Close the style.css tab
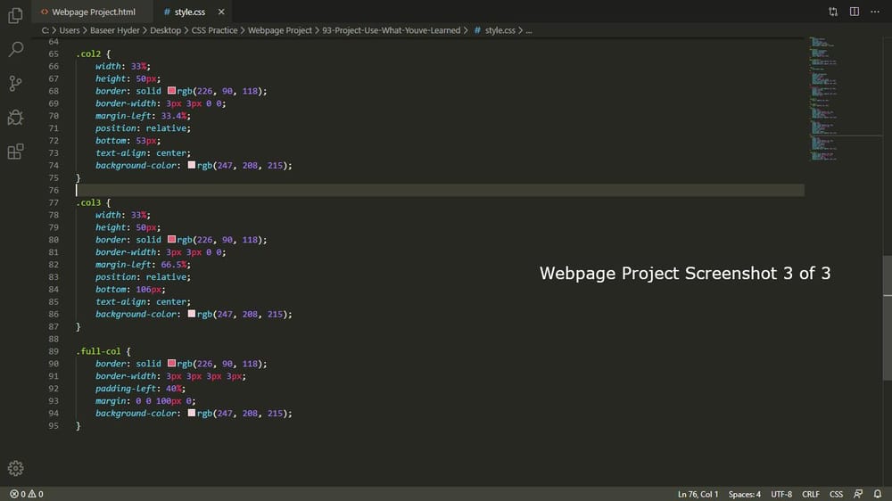This screenshot has width=892, height=501. coord(221,12)
